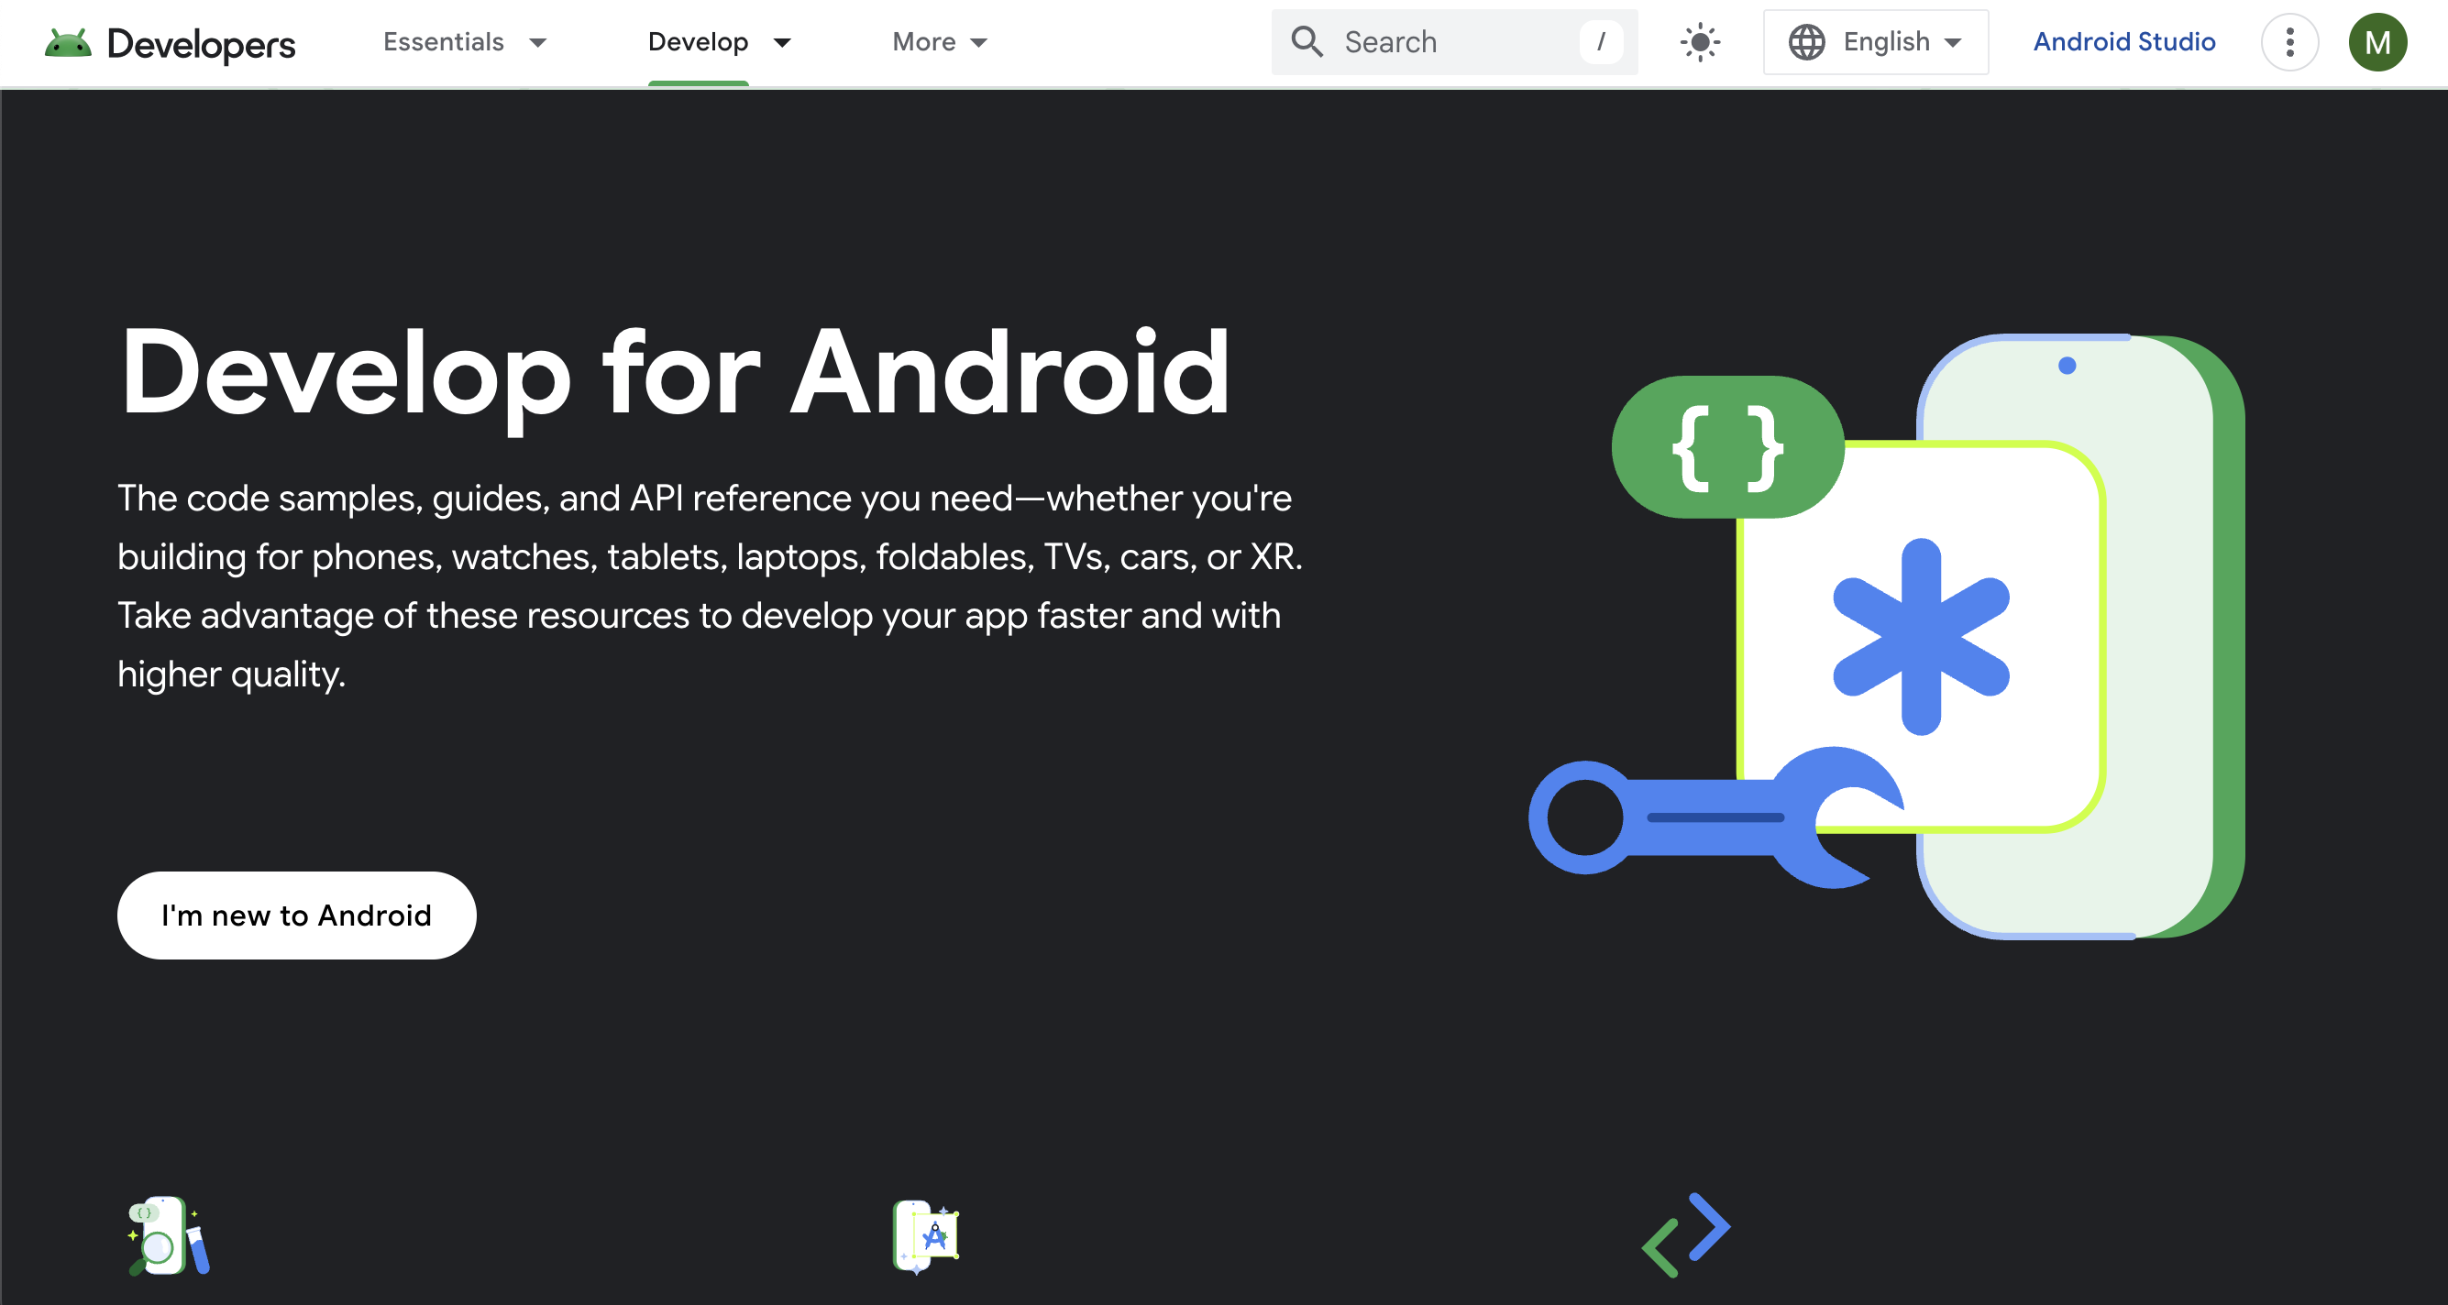Focus the Search input field
Viewport: 2448px width, 1305px height.
[x=1454, y=43]
